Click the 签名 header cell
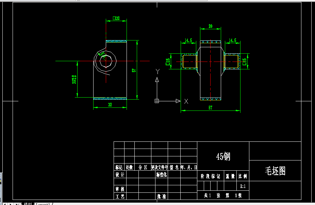315x205 pixels. tap(174, 167)
